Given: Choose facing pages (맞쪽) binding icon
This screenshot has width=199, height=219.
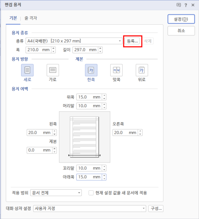Looking at the screenshot, I should point(116,70).
